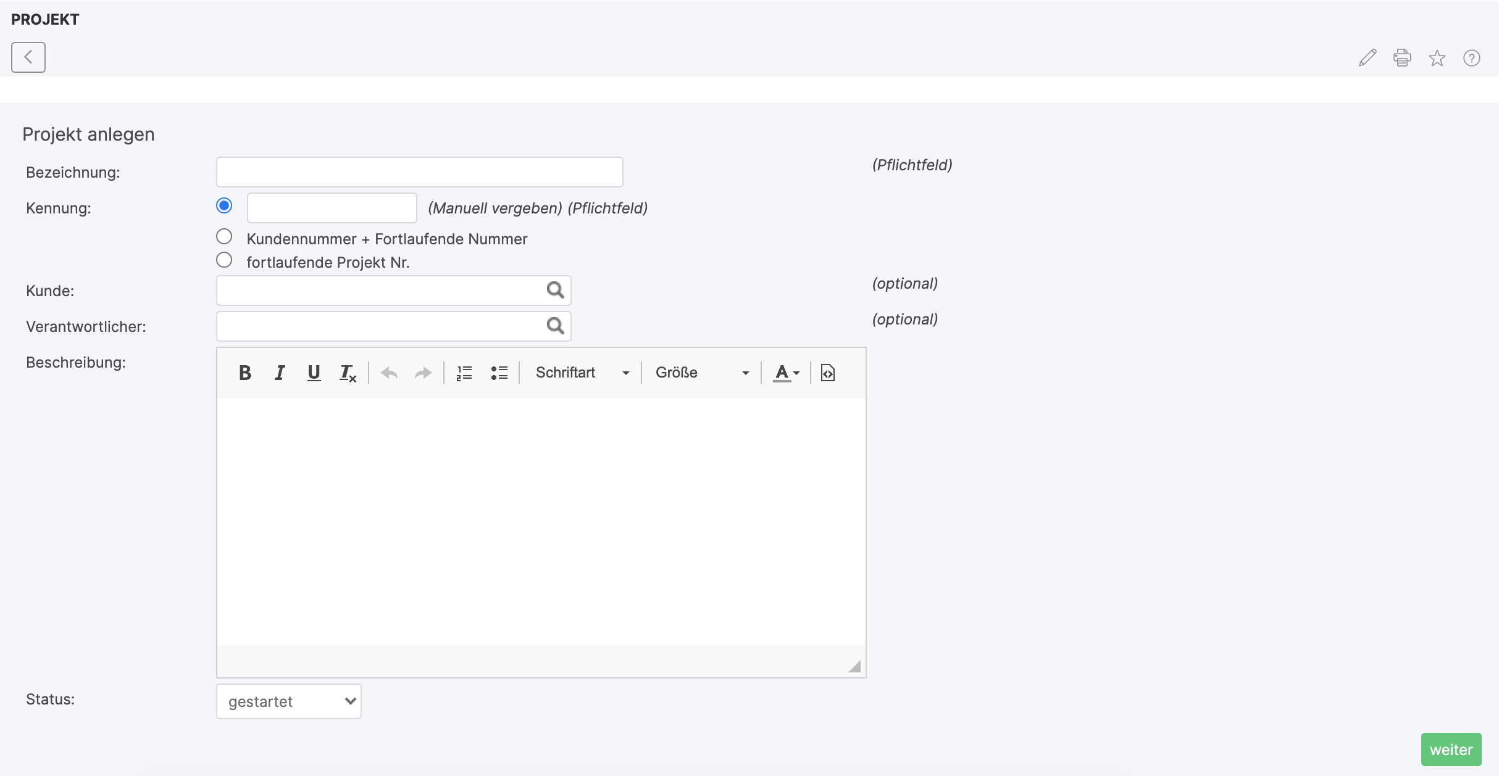This screenshot has width=1499, height=776.
Task: Toggle underline formatting in Beschreibung editor
Action: [314, 373]
